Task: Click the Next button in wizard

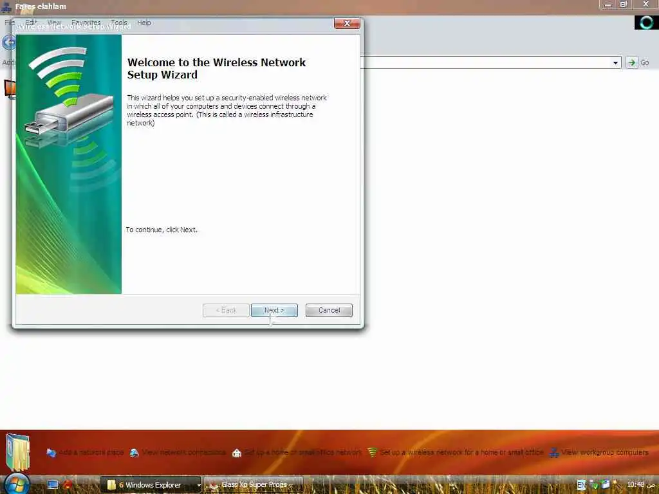Action: (274, 310)
